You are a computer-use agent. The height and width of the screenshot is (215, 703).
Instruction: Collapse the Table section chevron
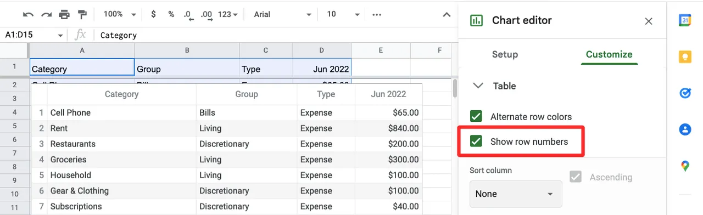[478, 86]
